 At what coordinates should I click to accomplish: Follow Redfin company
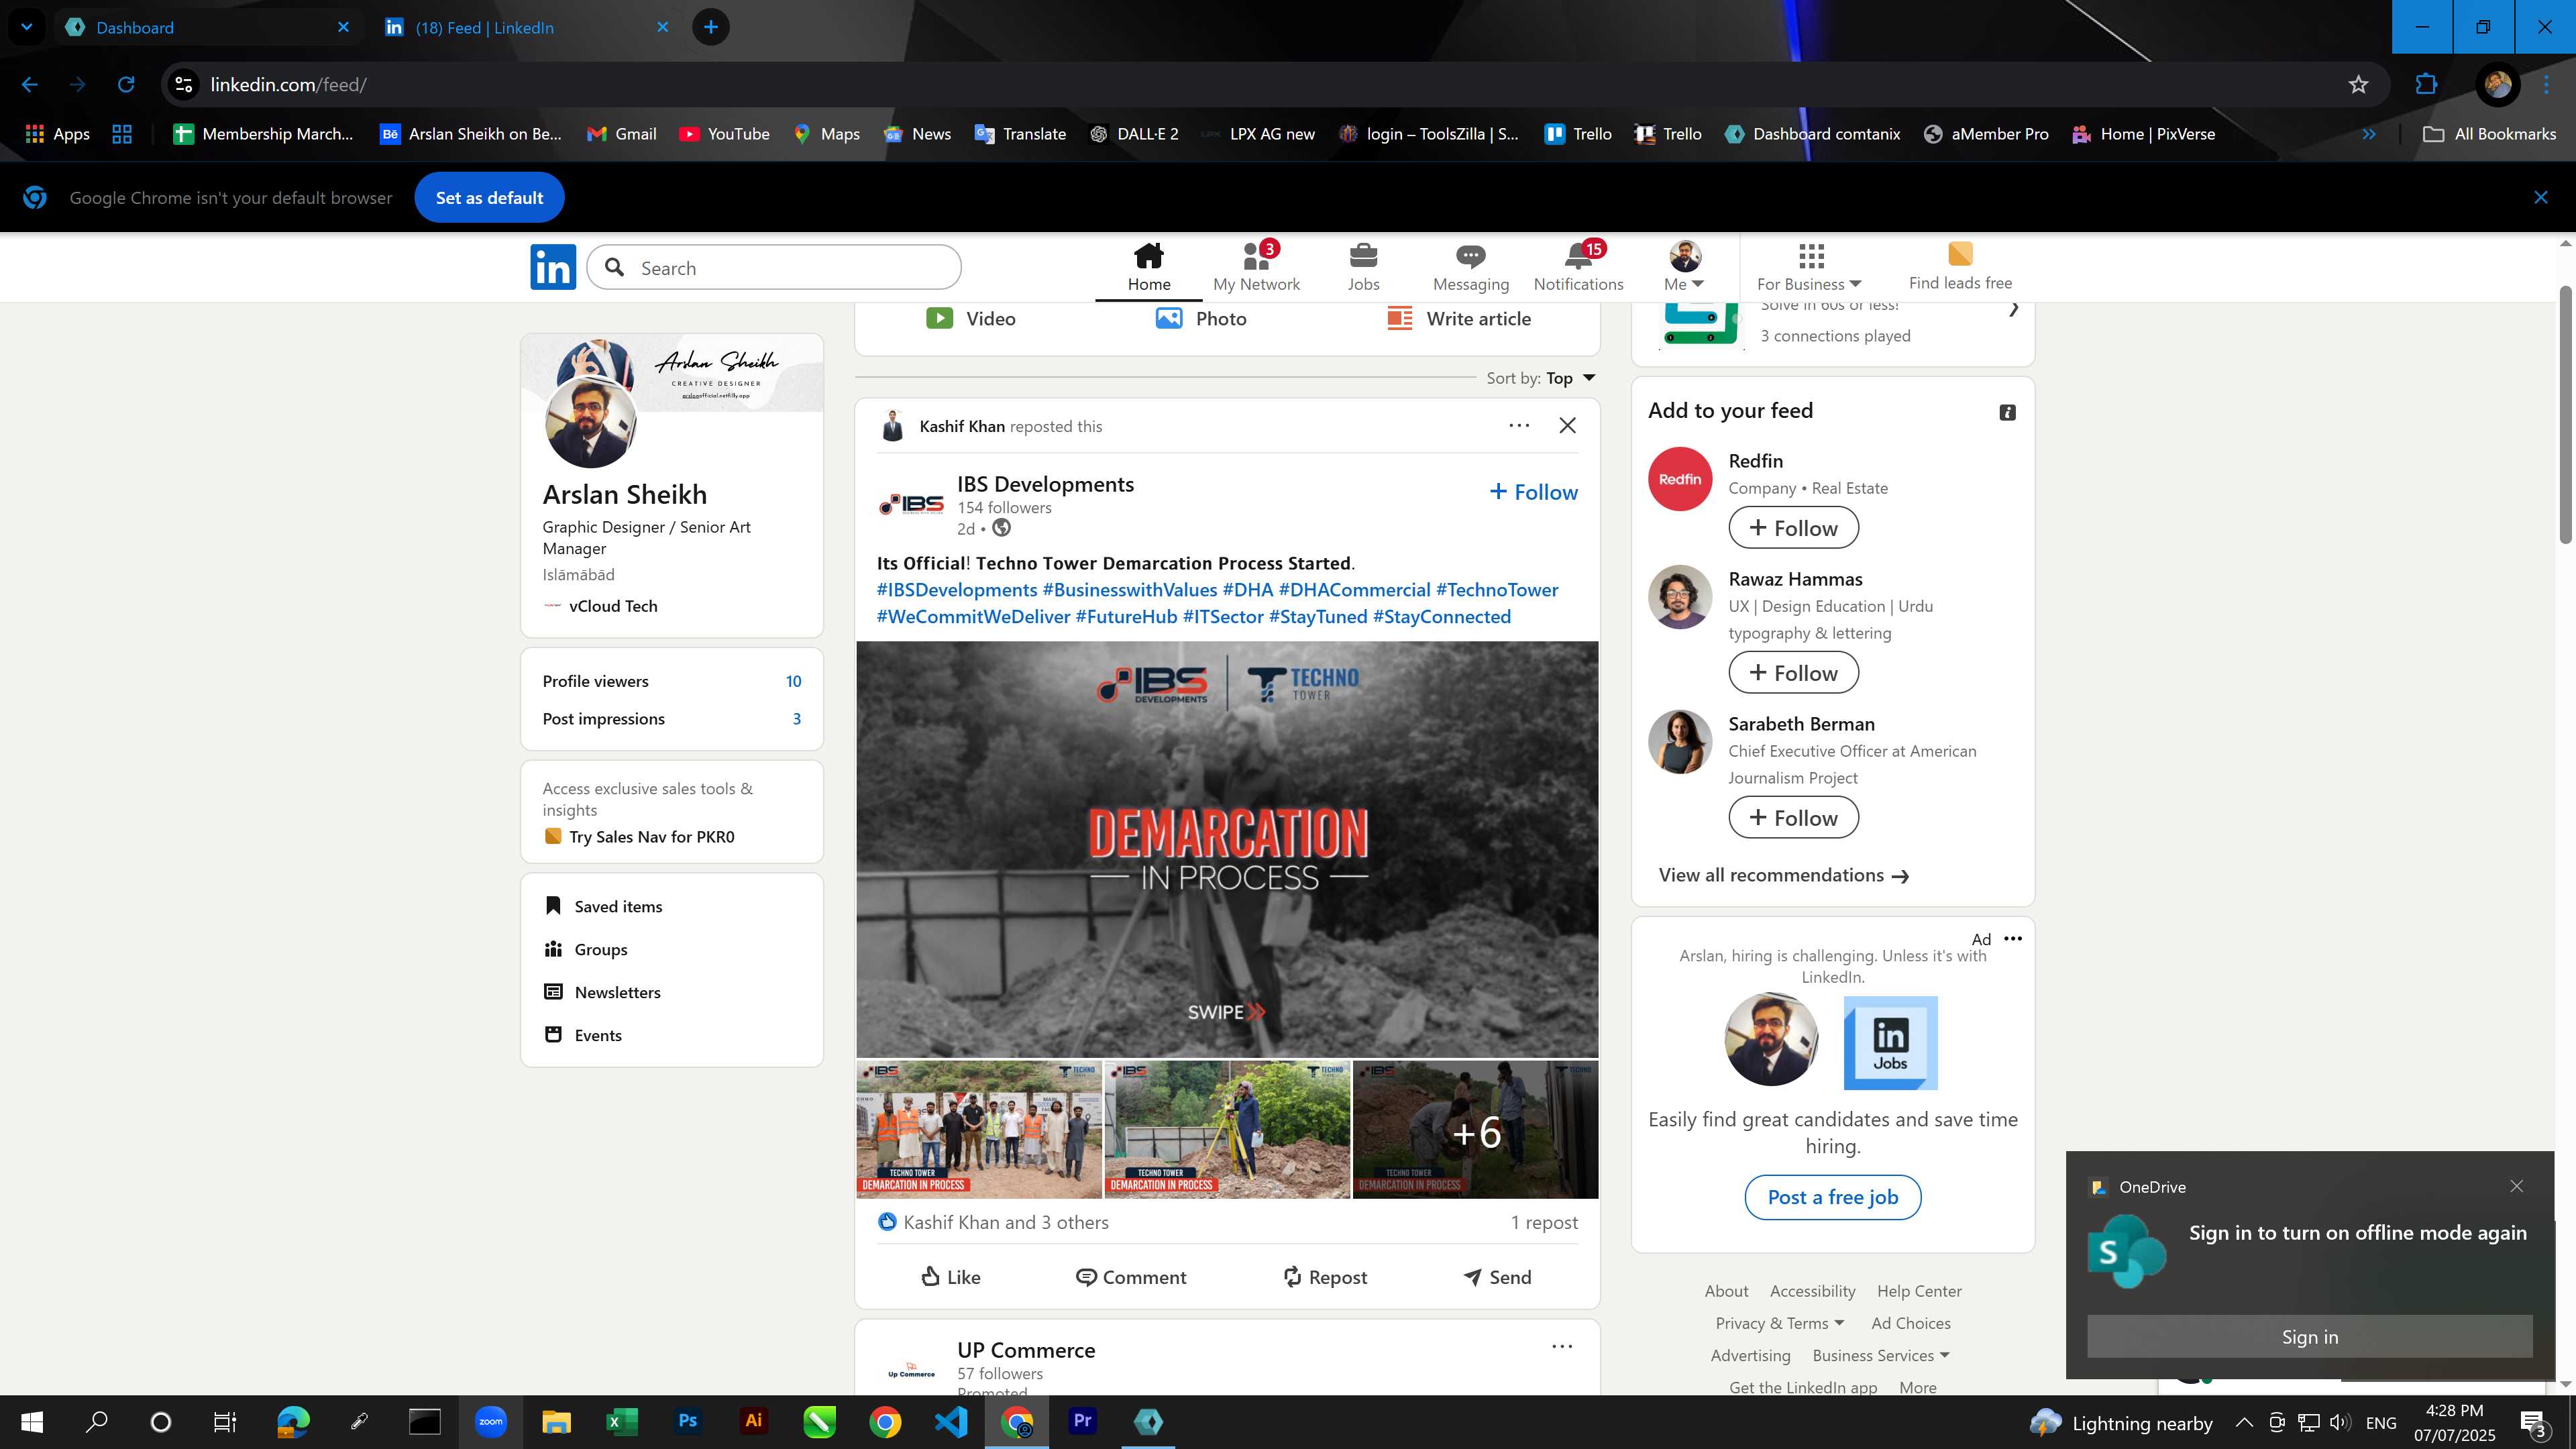coord(1793,528)
